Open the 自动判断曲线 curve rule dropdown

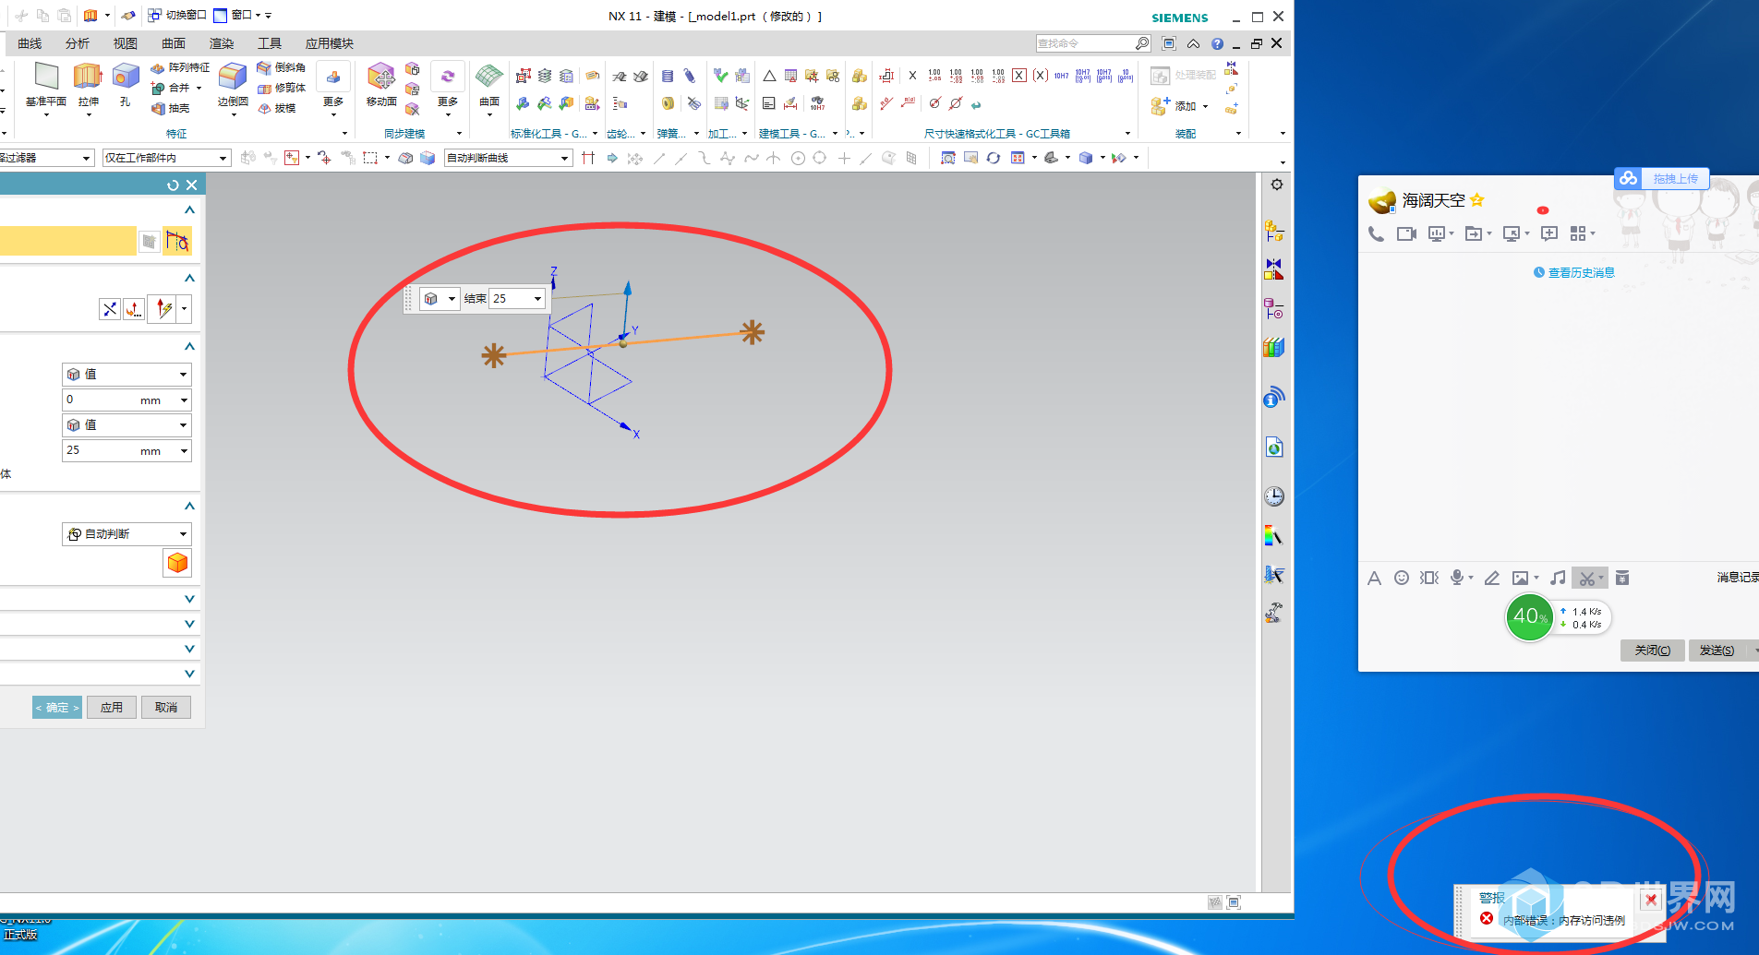(x=509, y=158)
